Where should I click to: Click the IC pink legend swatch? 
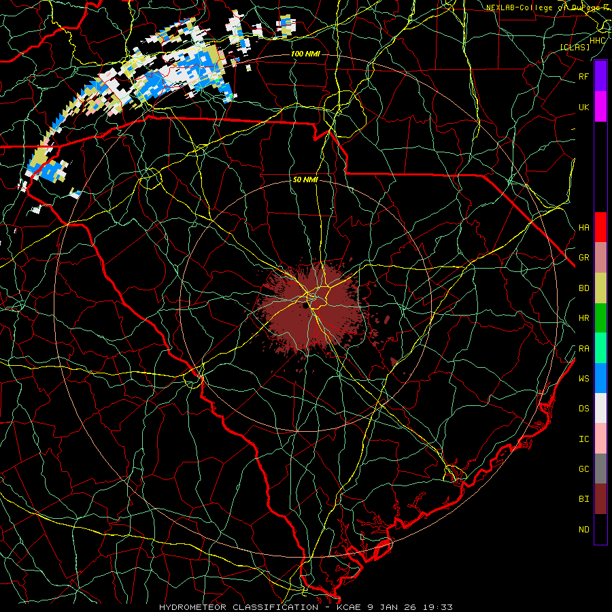pos(600,439)
